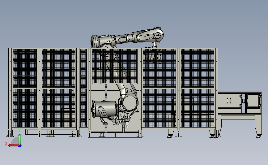Screen dimensions: 268x165
Task: Pick the cylindrical motor at the robot base
Action: [104, 109]
